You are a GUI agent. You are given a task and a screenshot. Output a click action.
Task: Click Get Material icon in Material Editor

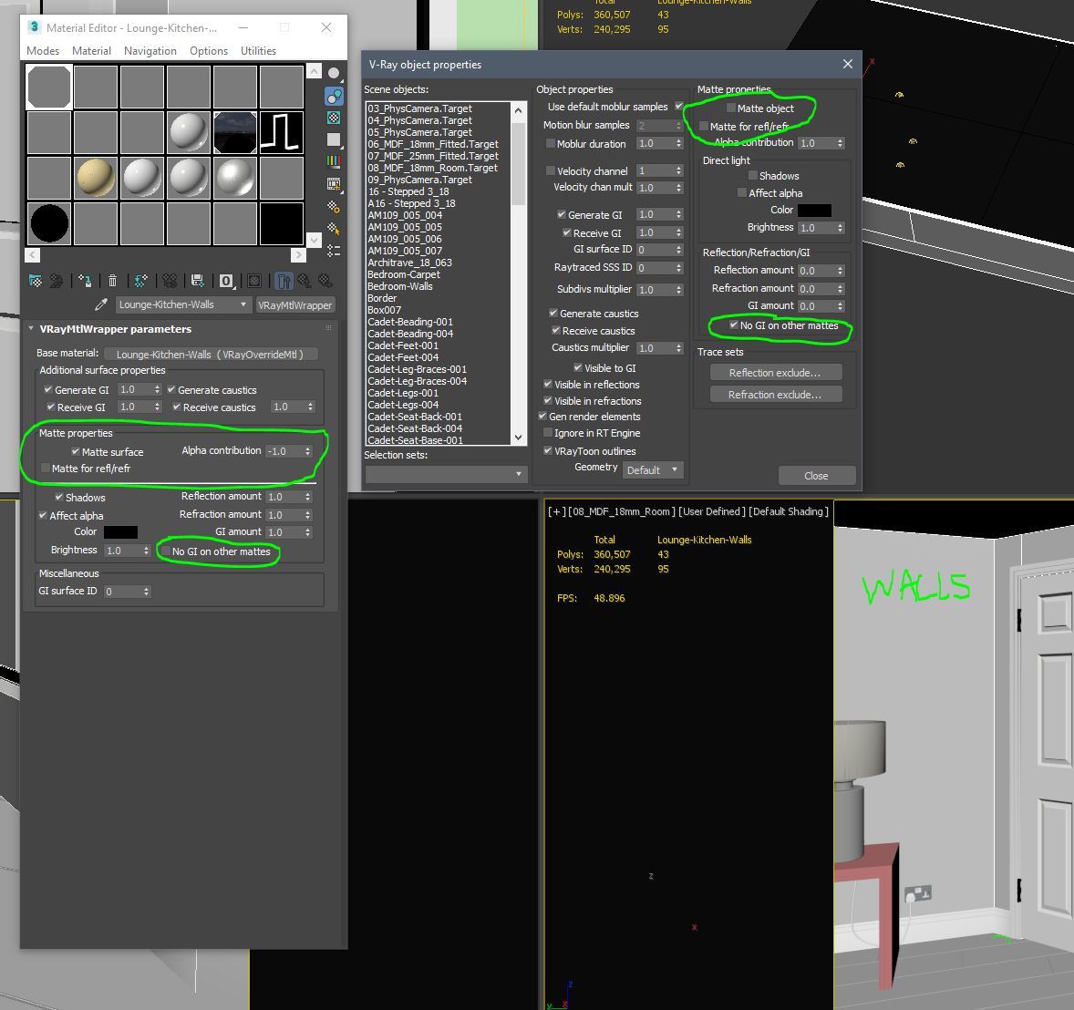36,281
